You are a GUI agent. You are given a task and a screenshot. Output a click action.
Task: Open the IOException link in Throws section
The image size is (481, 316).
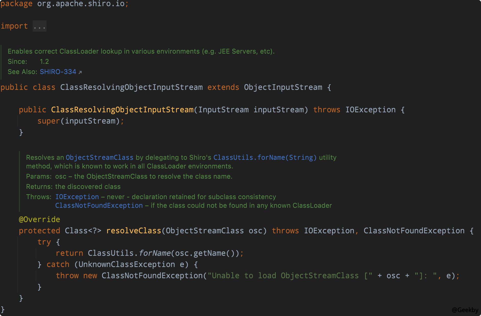(x=77, y=197)
